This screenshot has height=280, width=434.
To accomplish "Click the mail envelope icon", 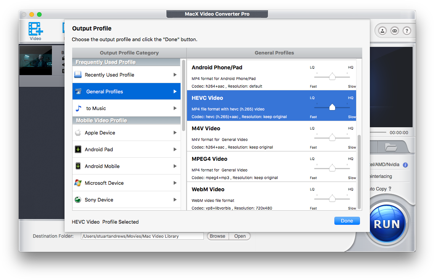I will click(x=394, y=31).
